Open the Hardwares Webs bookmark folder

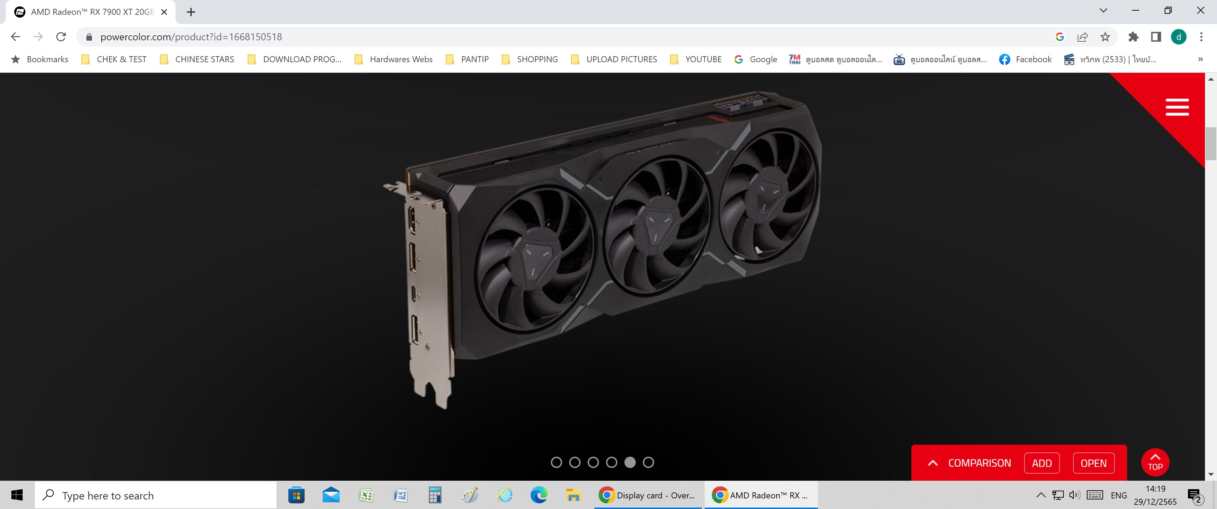pos(393,59)
